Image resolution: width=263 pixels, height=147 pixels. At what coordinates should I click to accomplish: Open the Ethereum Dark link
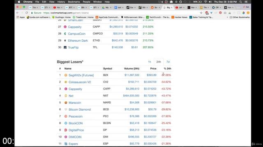tap(78, 40)
